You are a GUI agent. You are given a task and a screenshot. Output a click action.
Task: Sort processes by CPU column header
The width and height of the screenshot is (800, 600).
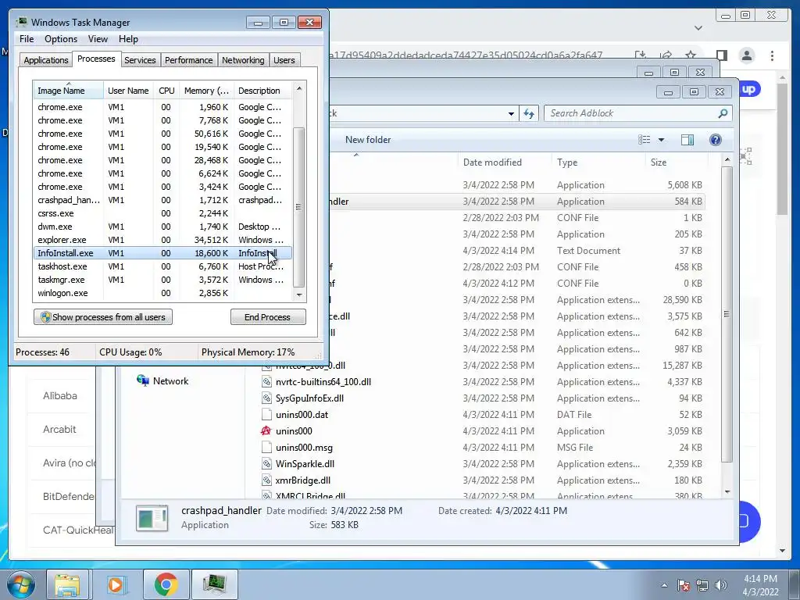166,91
